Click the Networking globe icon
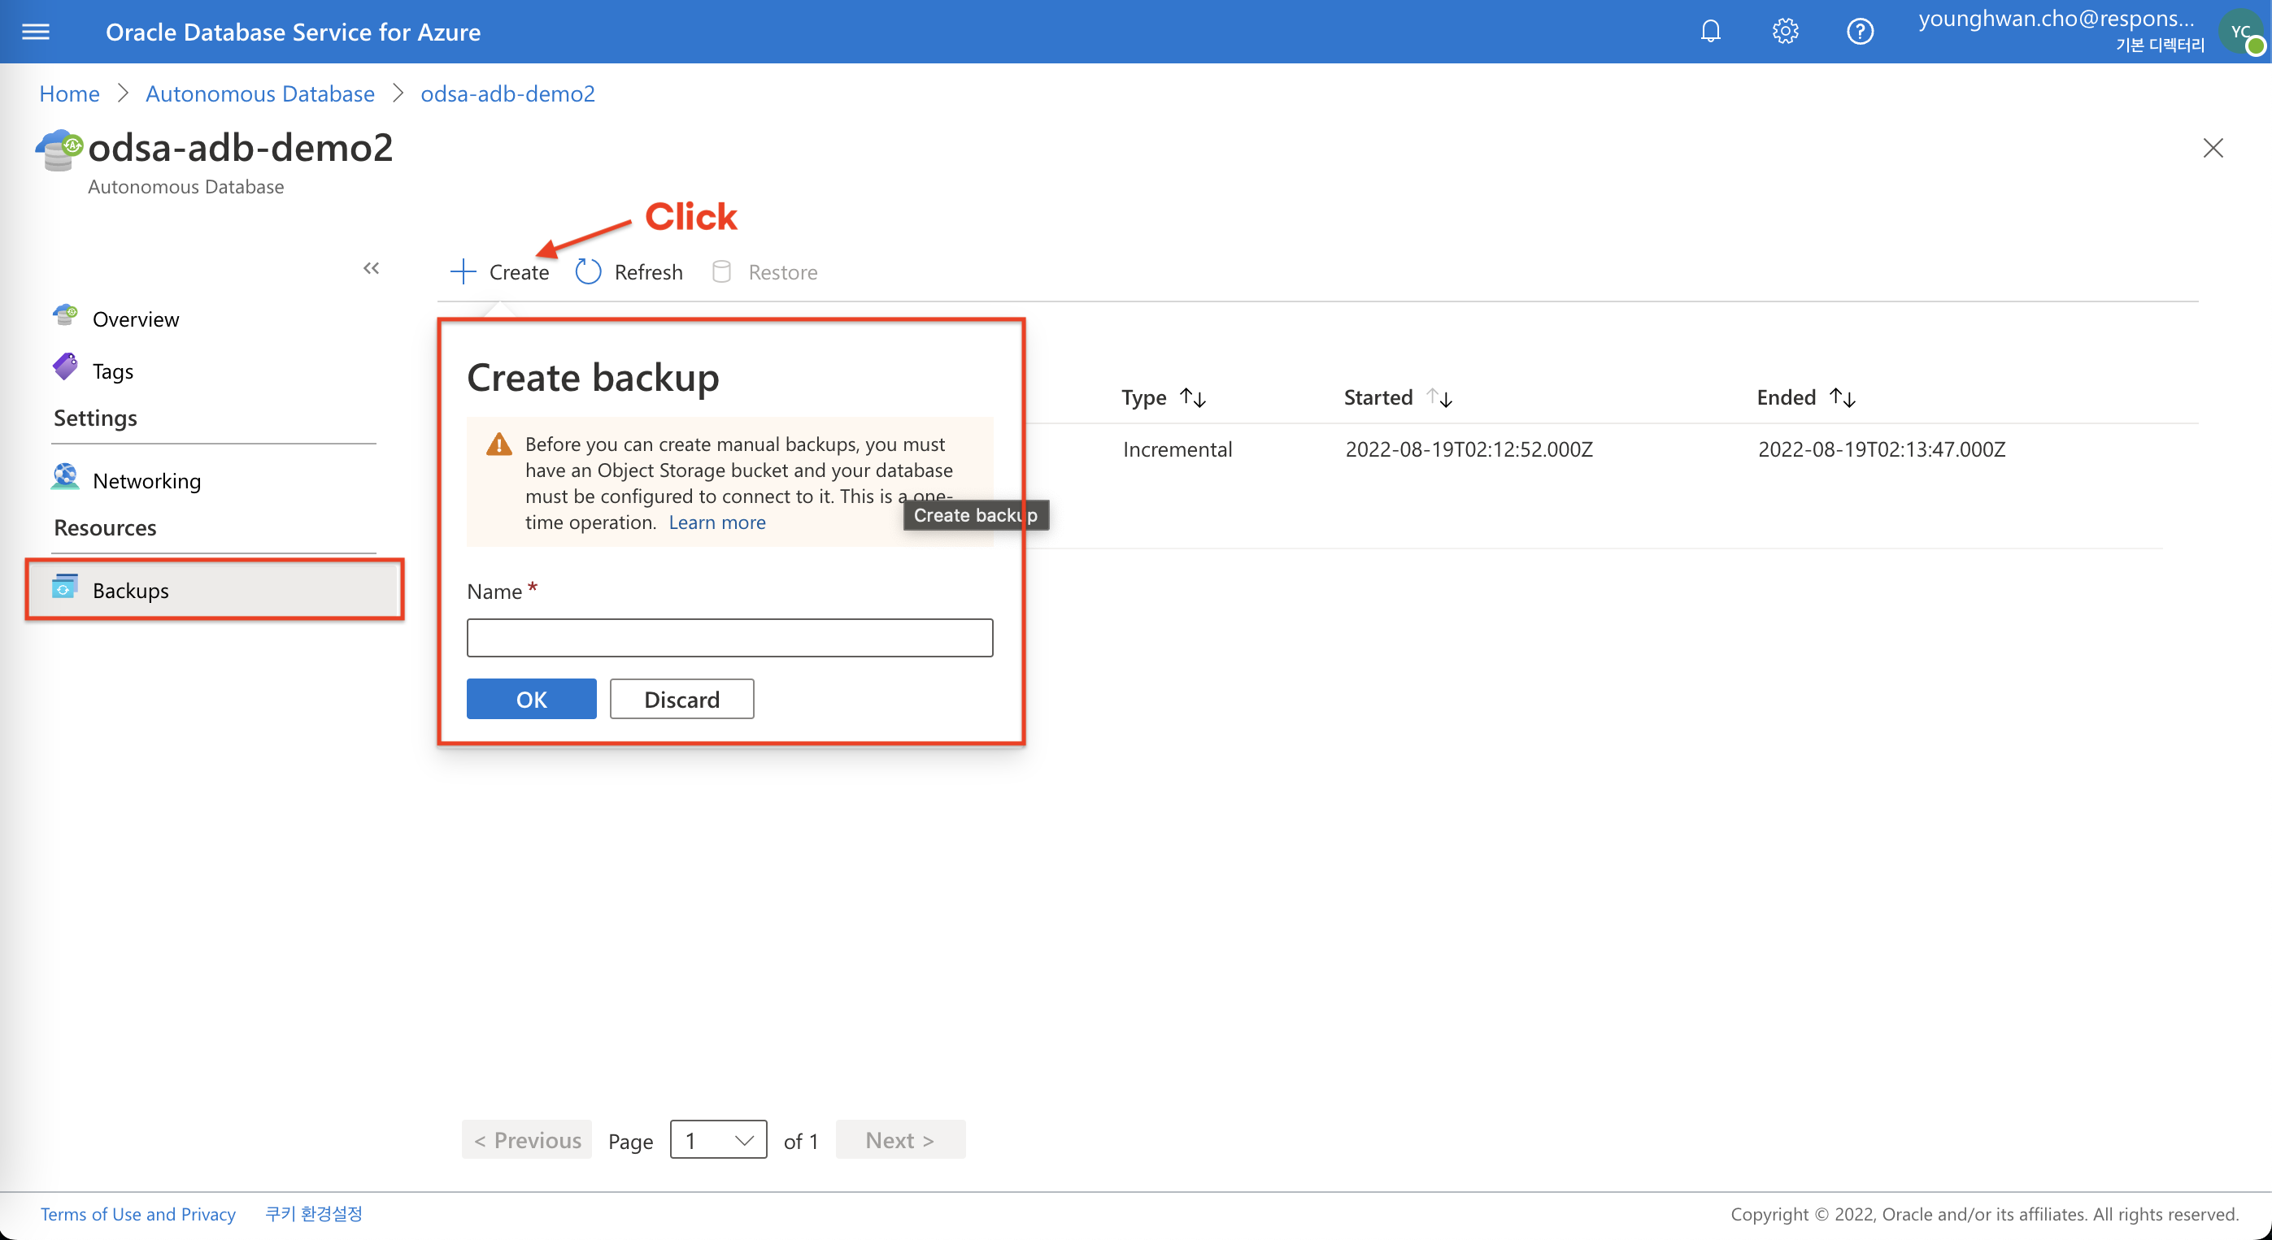 pos(65,477)
